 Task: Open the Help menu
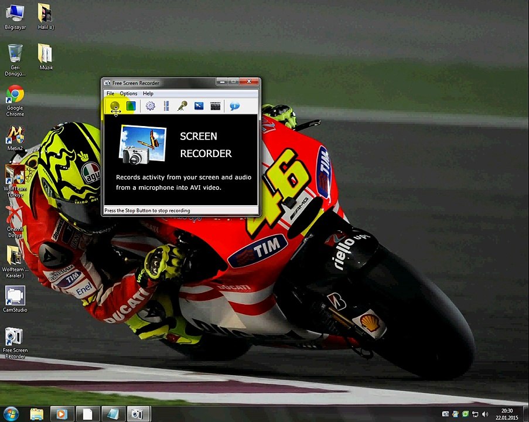pos(148,94)
